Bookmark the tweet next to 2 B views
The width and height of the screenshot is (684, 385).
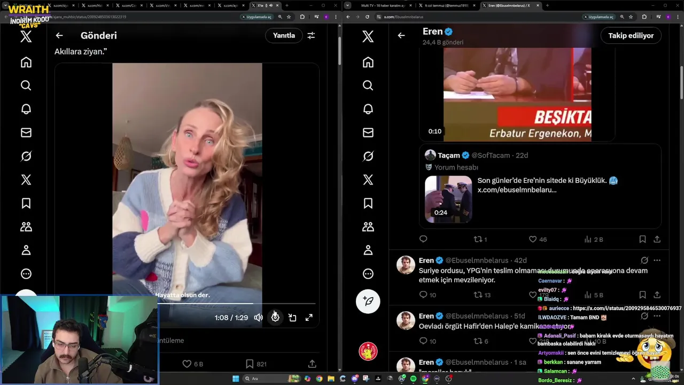pyautogui.click(x=642, y=239)
